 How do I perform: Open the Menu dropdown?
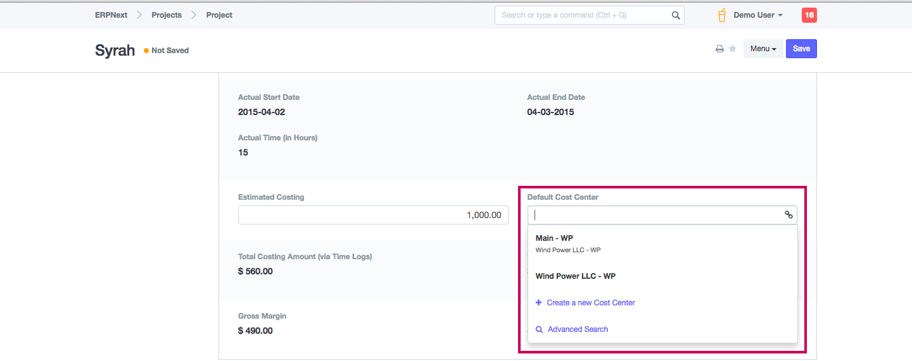pos(763,49)
